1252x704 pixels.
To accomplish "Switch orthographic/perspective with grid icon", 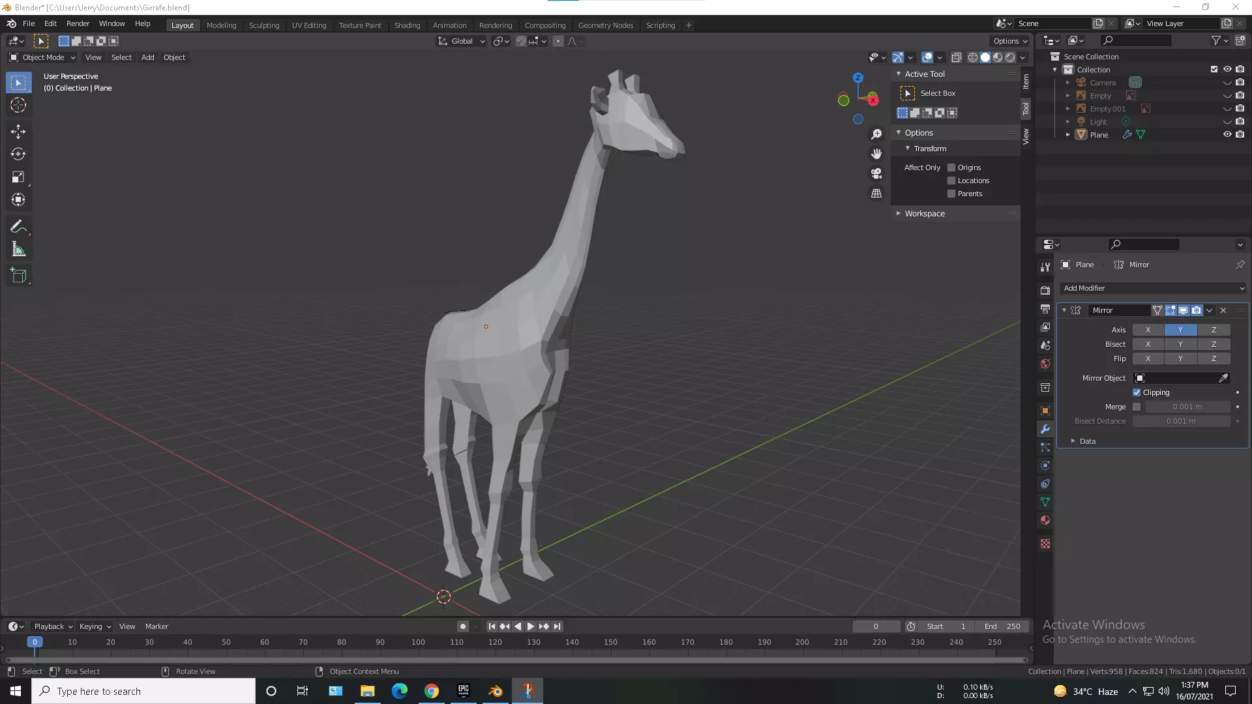I will pyautogui.click(x=876, y=194).
